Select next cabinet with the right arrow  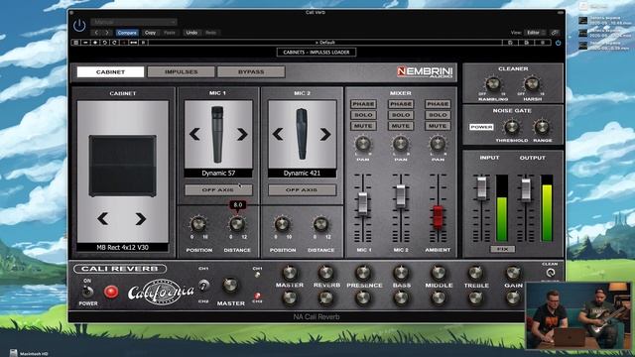pyautogui.click(x=141, y=219)
